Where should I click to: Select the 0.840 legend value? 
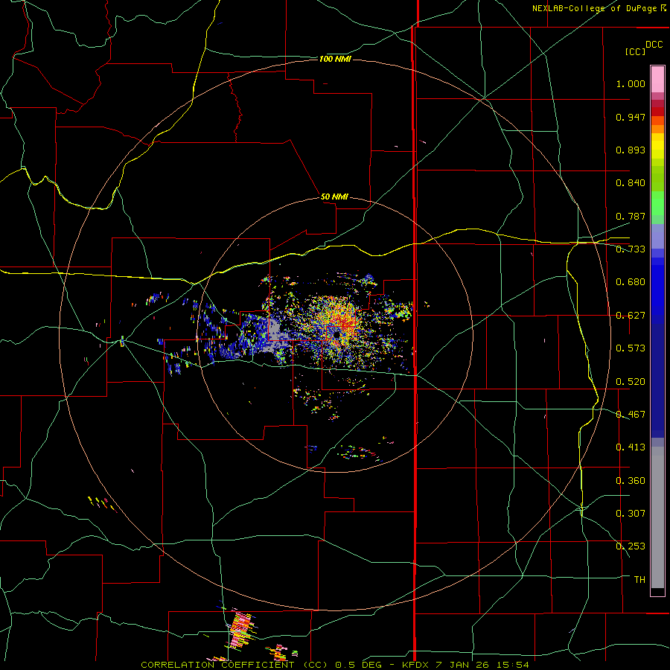tap(631, 183)
